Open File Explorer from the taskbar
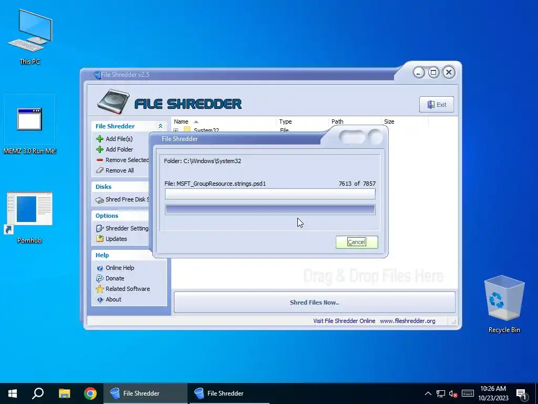The image size is (538, 404). 64,393
